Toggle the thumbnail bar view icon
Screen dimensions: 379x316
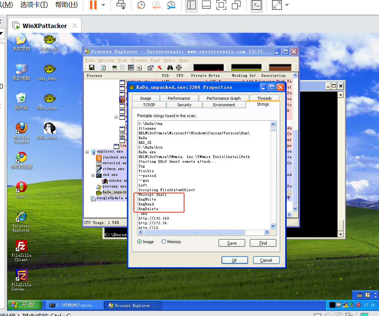coord(206,5)
